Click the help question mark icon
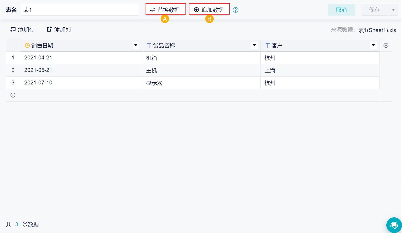The image size is (402, 233). coord(236,10)
